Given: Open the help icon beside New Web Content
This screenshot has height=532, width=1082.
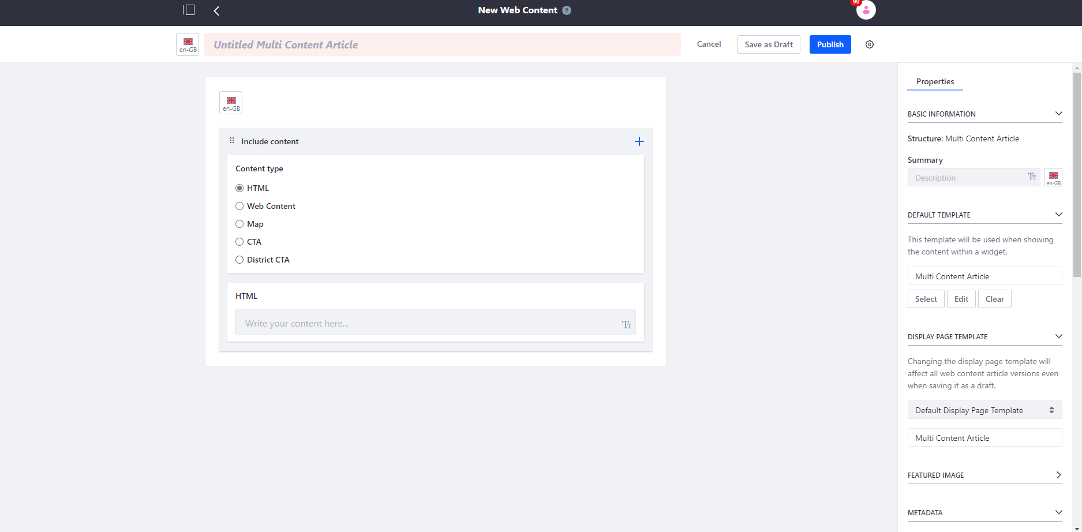Looking at the screenshot, I should (567, 10).
